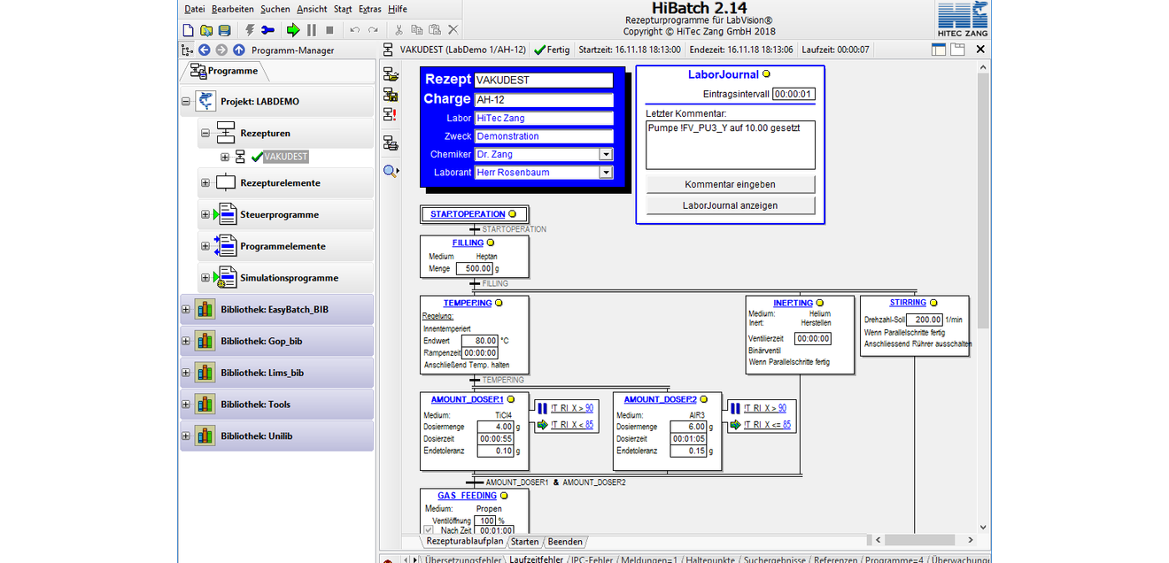Save with the diskette toolbar icon
Image resolution: width=1169 pixels, height=563 pixels.
point(224,30)
